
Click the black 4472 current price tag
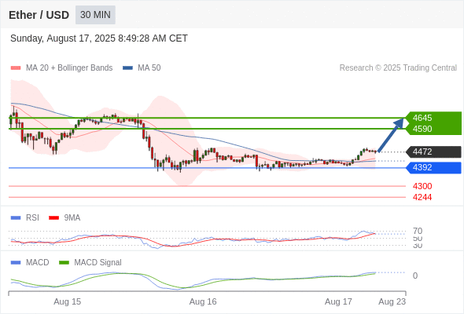point(422,152)
